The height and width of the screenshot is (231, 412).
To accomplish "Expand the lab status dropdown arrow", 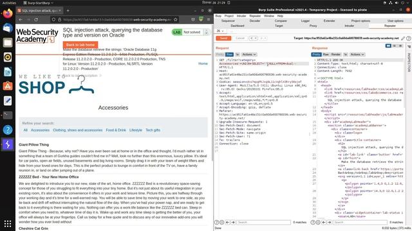I will [x=207, y=32].
